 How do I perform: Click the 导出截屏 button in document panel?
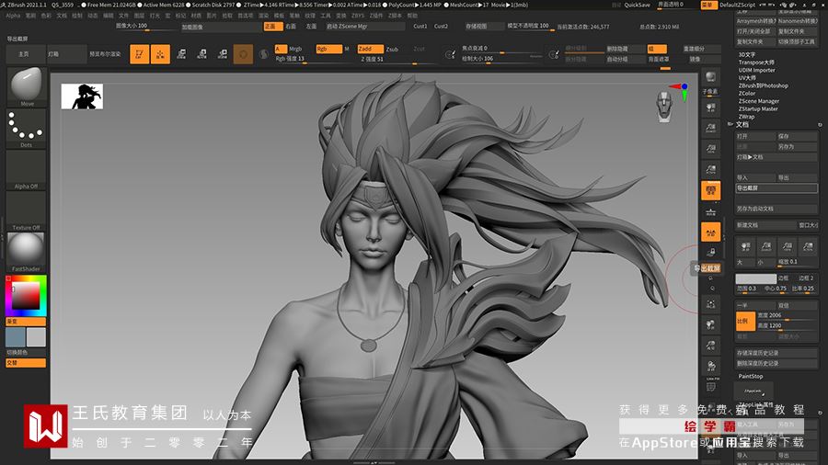[776, 188]
